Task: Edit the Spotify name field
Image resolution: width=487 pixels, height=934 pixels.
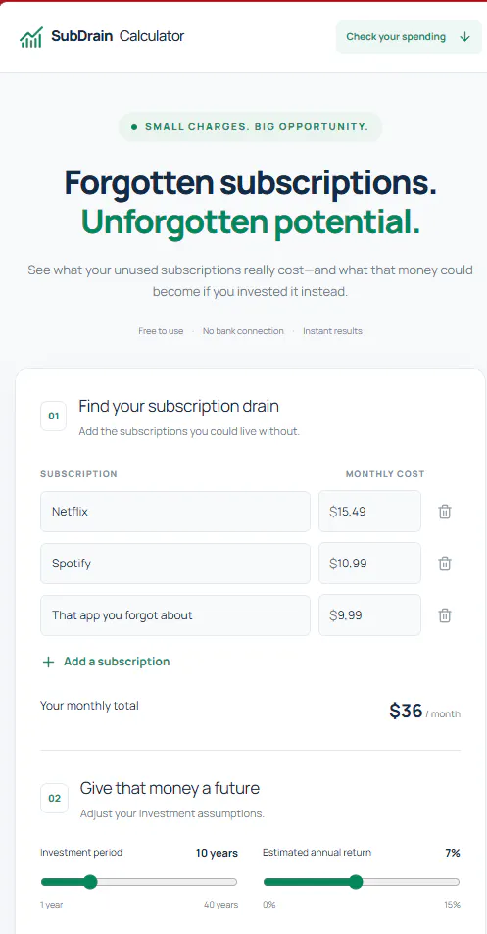Action: [x=175, y=563]
